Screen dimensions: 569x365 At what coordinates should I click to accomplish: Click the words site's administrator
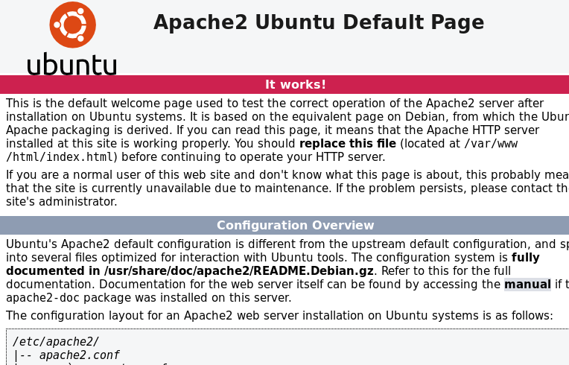pyautogui.click(x=61, y=202)
